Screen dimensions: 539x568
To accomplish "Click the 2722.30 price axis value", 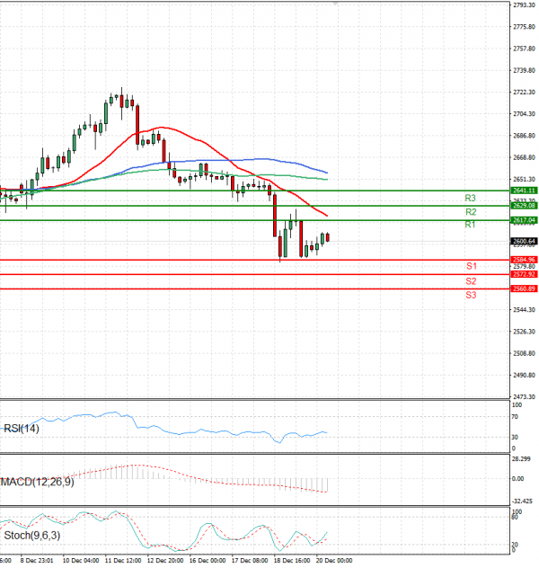I will [524, 93].
